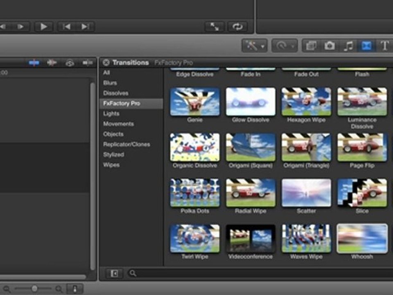Screen dimensions: 393x295
Task: Toggle snapping icon in timeline
Action: coord(88,63)
